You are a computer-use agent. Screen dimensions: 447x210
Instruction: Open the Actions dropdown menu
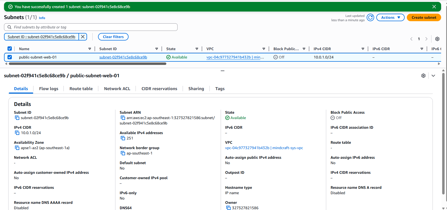(x=390, y=18)
